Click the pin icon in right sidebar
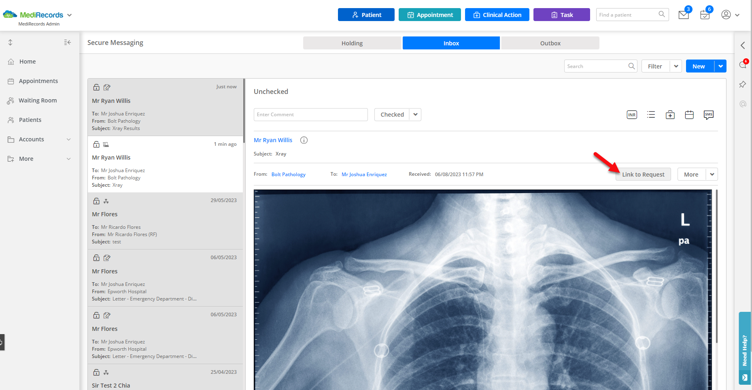This screenshot has width=752, height=390. tap(743, 84)
